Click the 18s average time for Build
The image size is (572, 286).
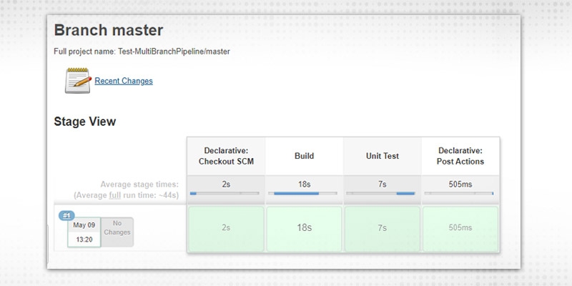click(x=304, y=184)
